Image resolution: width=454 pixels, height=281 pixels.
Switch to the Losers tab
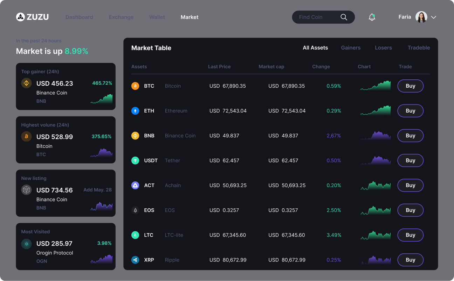(383, 48)
